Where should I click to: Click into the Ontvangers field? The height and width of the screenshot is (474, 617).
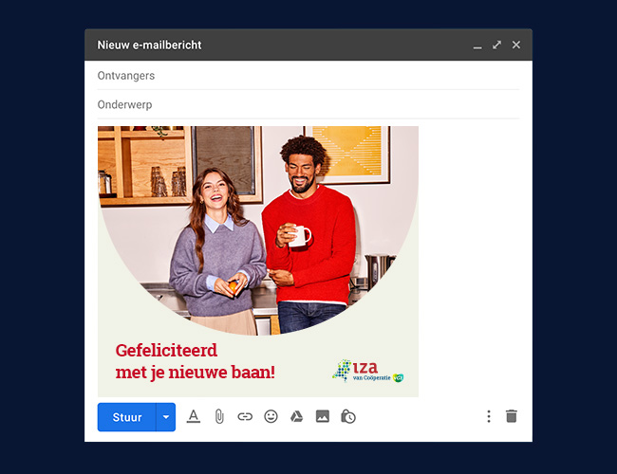[x=308, y=76]
